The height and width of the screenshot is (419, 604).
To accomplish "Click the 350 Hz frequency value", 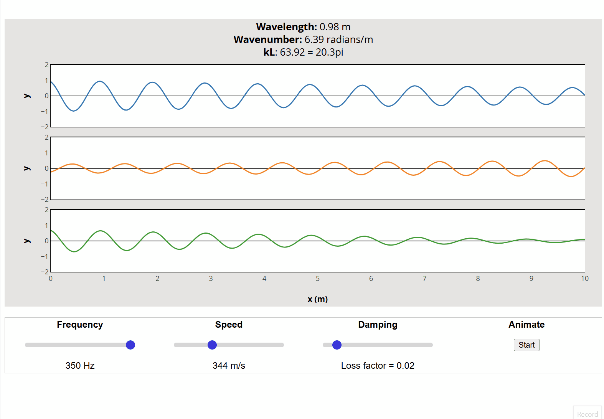I will pos(80,366).
